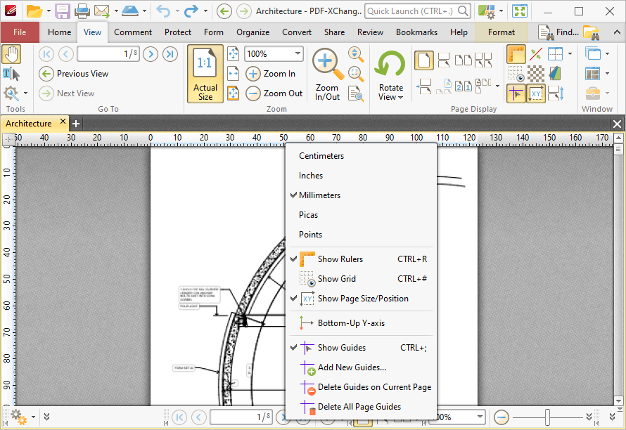
Task: Close the Architecture document tab
Action: tap(63, 122)
